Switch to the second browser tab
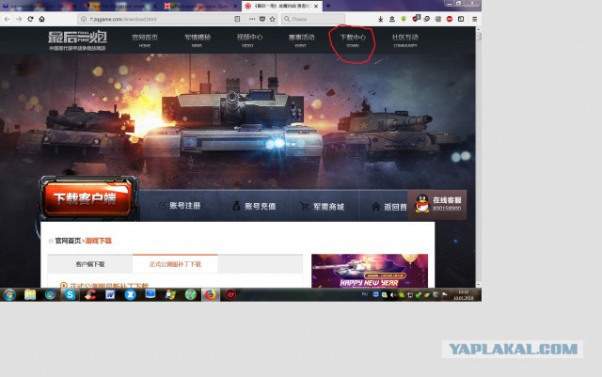The image size is (602, 377). (120, 7)
